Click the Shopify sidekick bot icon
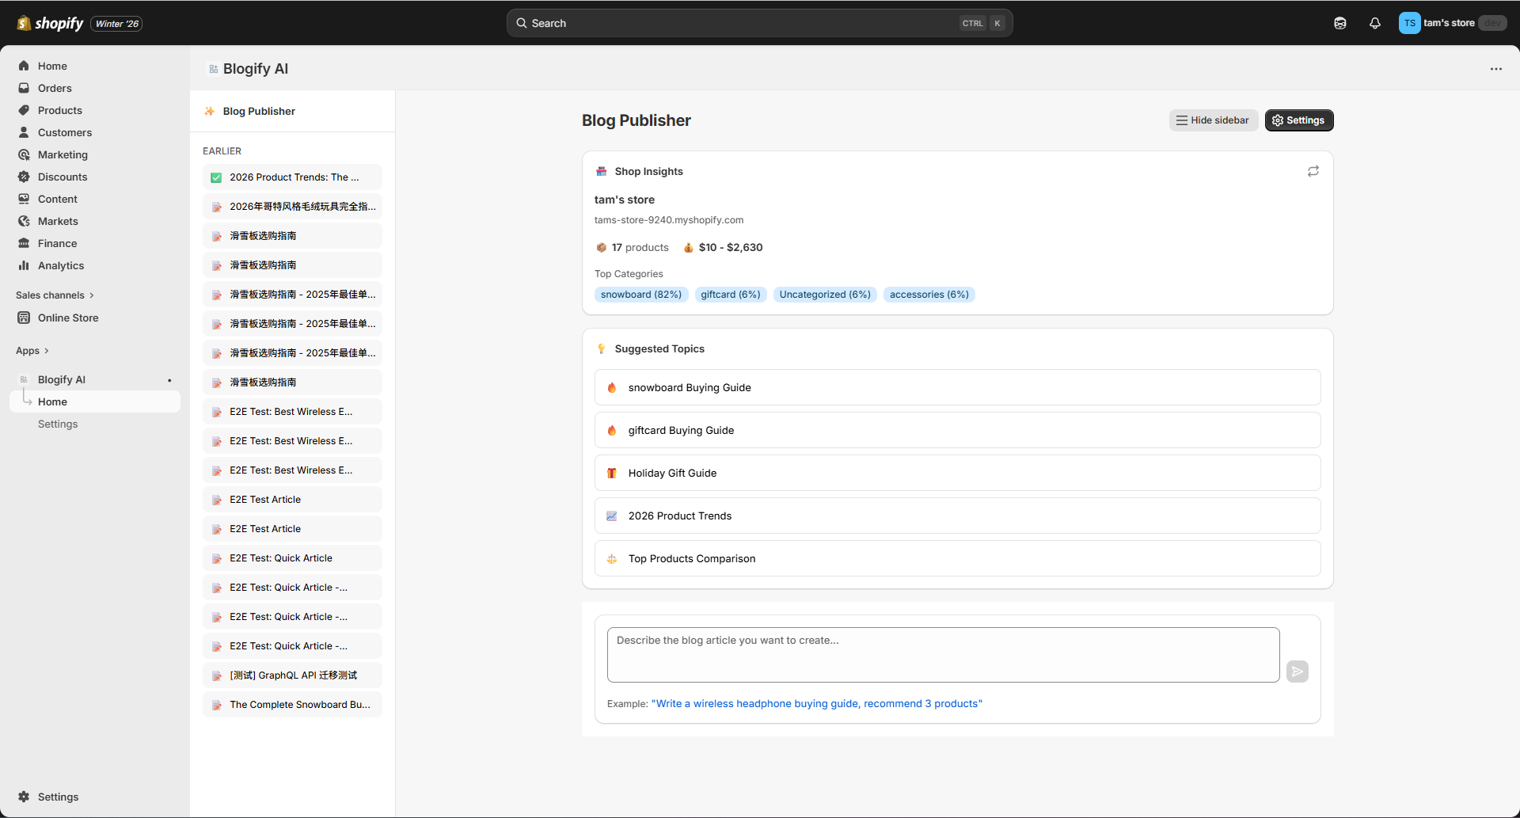This screenshot has height=818, width=1520. (1340, 23)
